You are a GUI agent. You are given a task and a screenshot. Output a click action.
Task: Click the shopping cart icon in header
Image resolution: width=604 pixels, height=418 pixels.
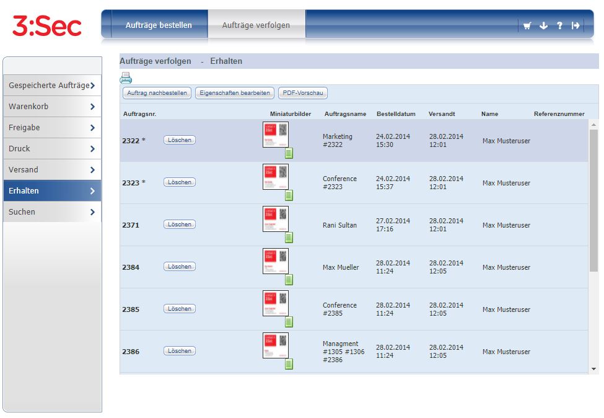tap(527, 25)
